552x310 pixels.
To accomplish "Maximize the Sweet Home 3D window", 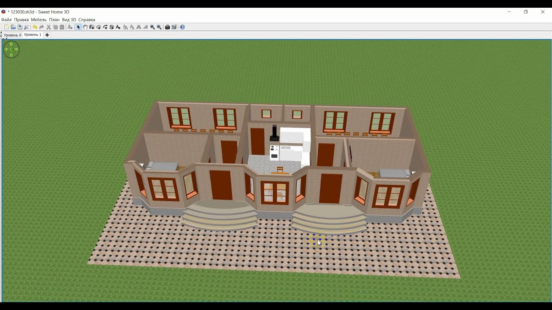I will 526,12.
